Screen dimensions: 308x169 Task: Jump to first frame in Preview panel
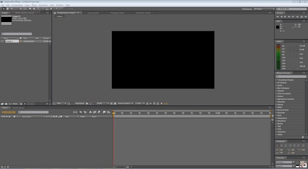pyautogui.click(x=278, y=17)
